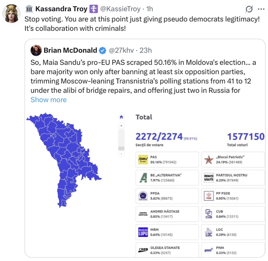Adjust the map zoom slider handle
268x261 pixels.
(121, 148)
